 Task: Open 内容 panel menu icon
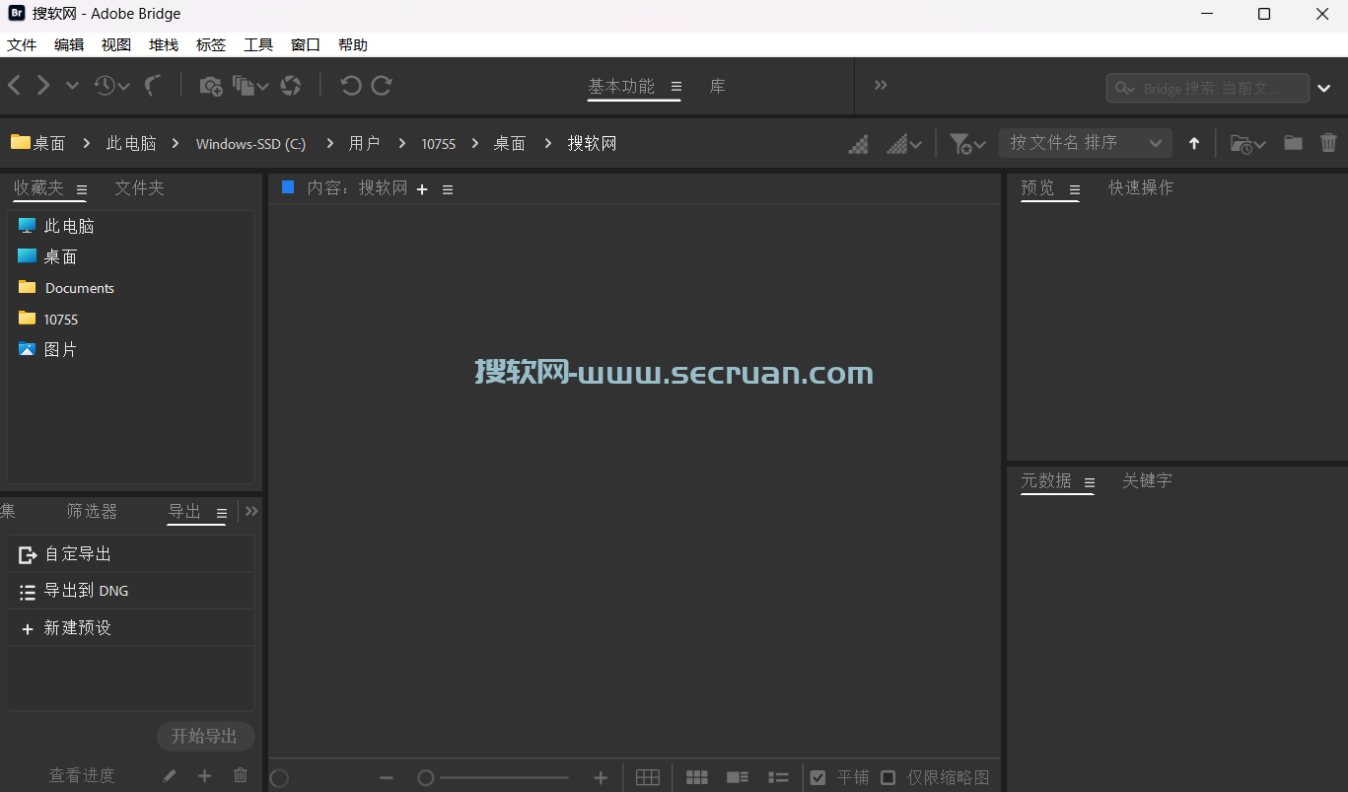coord(448,189)
